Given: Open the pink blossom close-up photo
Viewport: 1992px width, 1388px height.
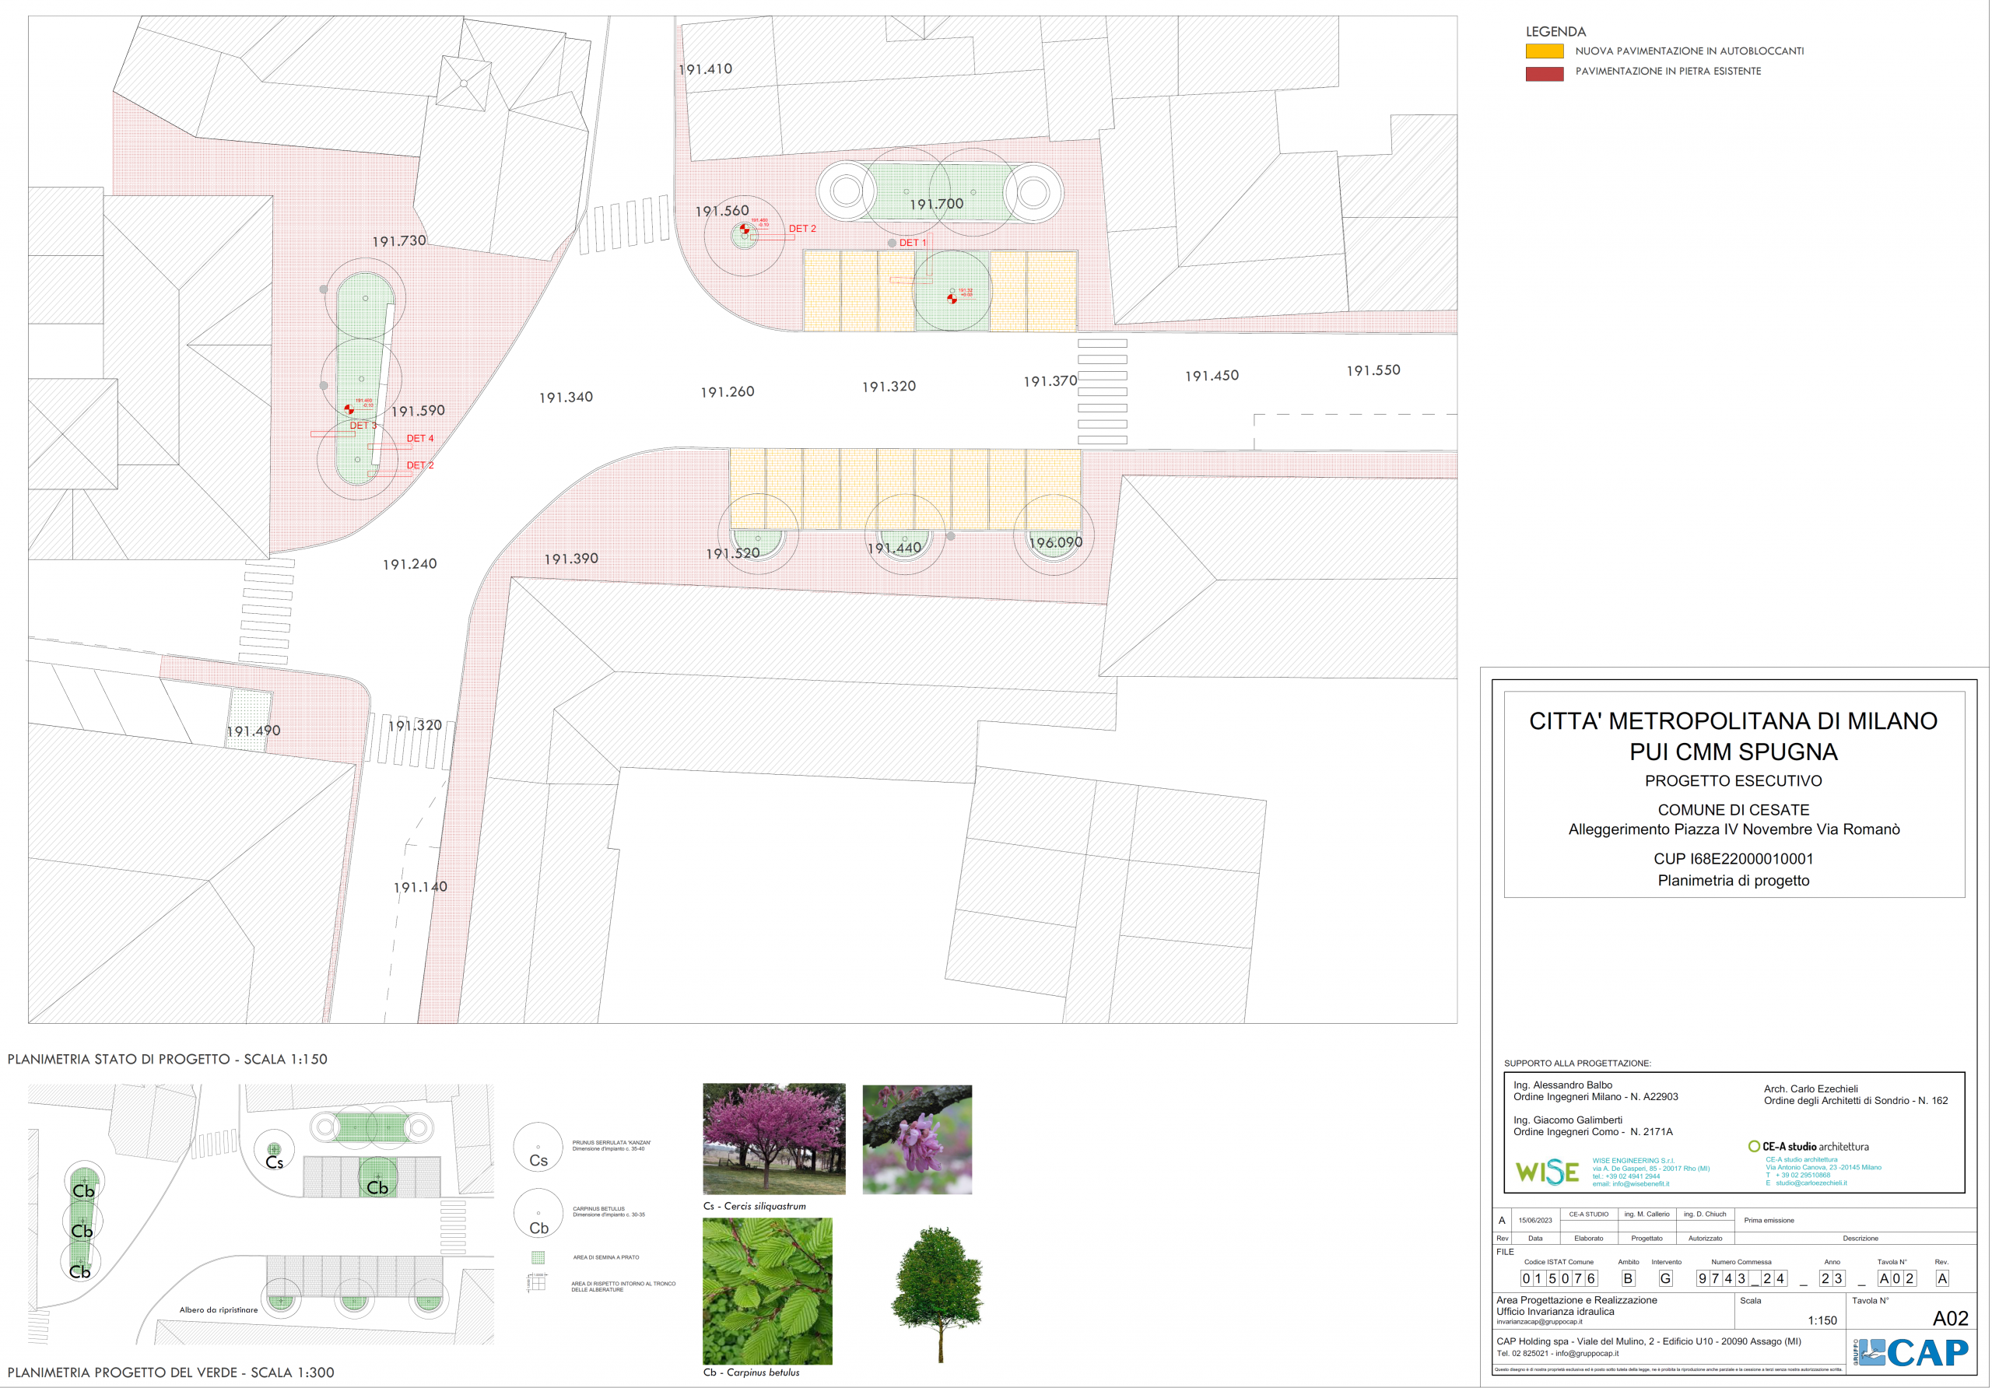Looking at the screenshot, I should 917,1139.
